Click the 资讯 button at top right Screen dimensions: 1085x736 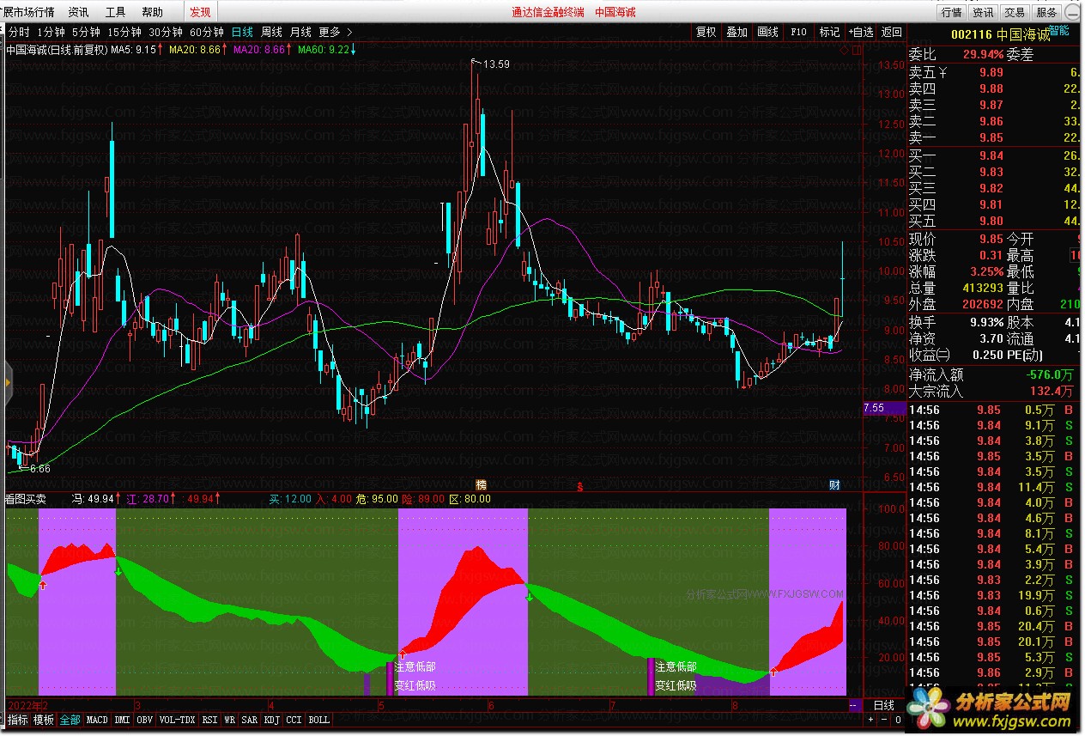(983, 12)
